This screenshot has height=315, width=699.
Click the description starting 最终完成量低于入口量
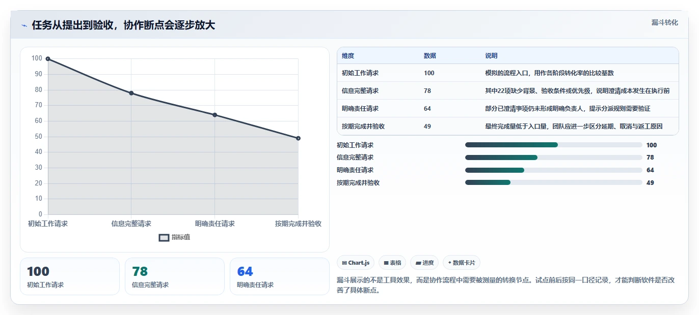(574, 127)
